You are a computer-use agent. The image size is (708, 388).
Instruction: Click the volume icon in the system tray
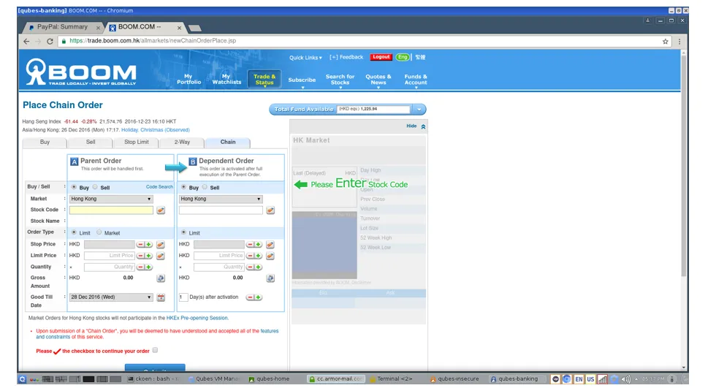pos(625,379)
